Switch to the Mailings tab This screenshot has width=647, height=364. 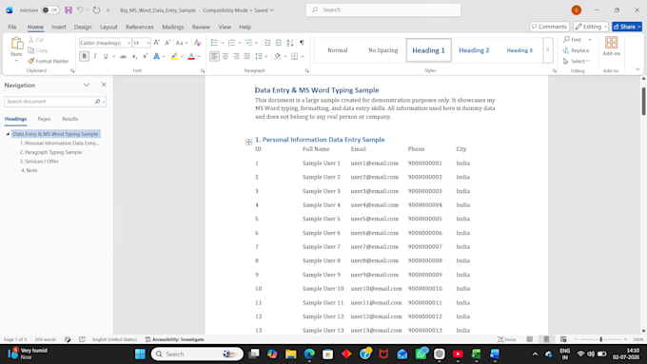click(173, 27)
